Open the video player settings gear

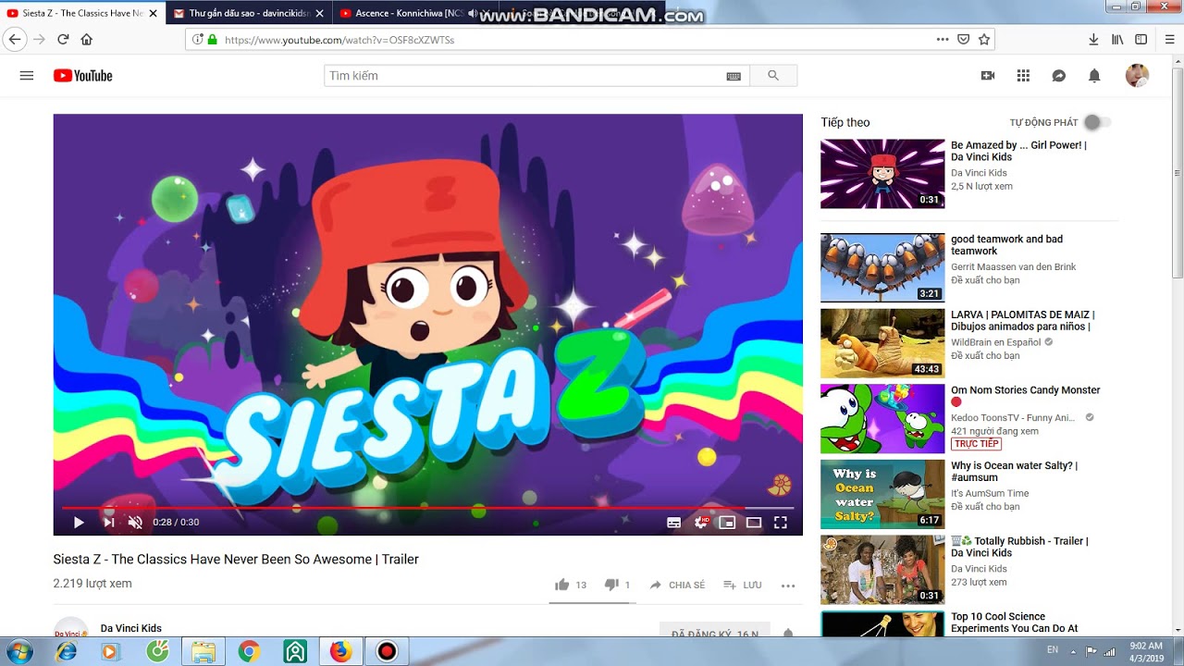[701, 523]
